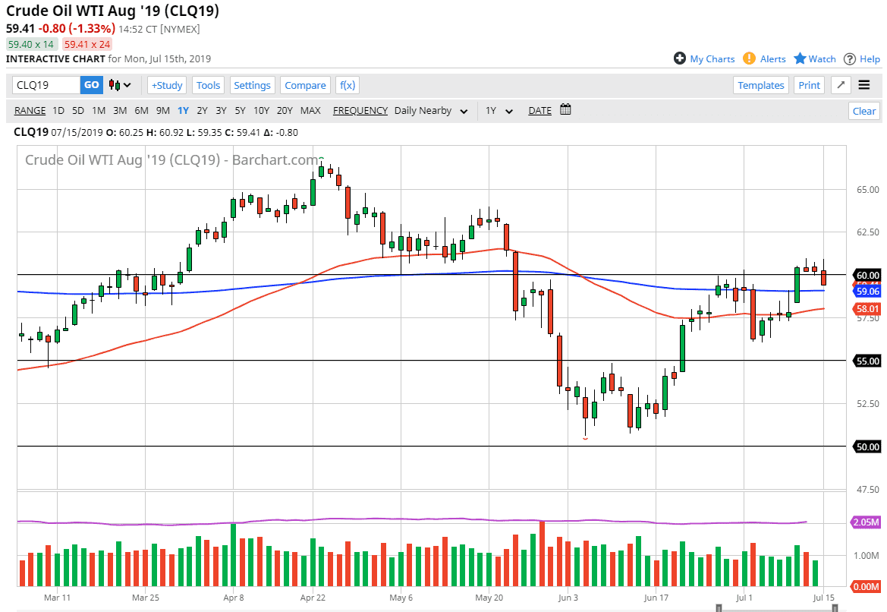This screenshot has height=612, width=887.
Task: Click the Clear link
Action: tap(863, 110)
